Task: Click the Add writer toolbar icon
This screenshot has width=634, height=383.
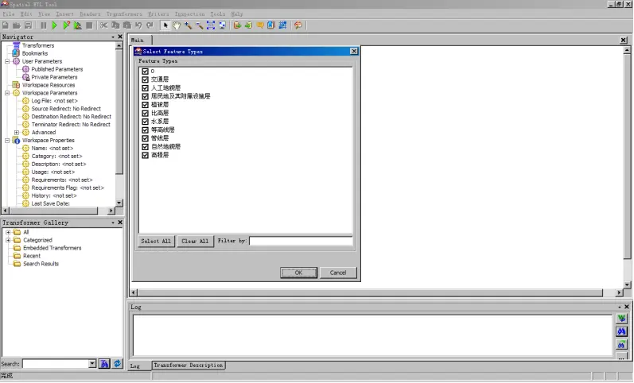Action: [249, 25]
